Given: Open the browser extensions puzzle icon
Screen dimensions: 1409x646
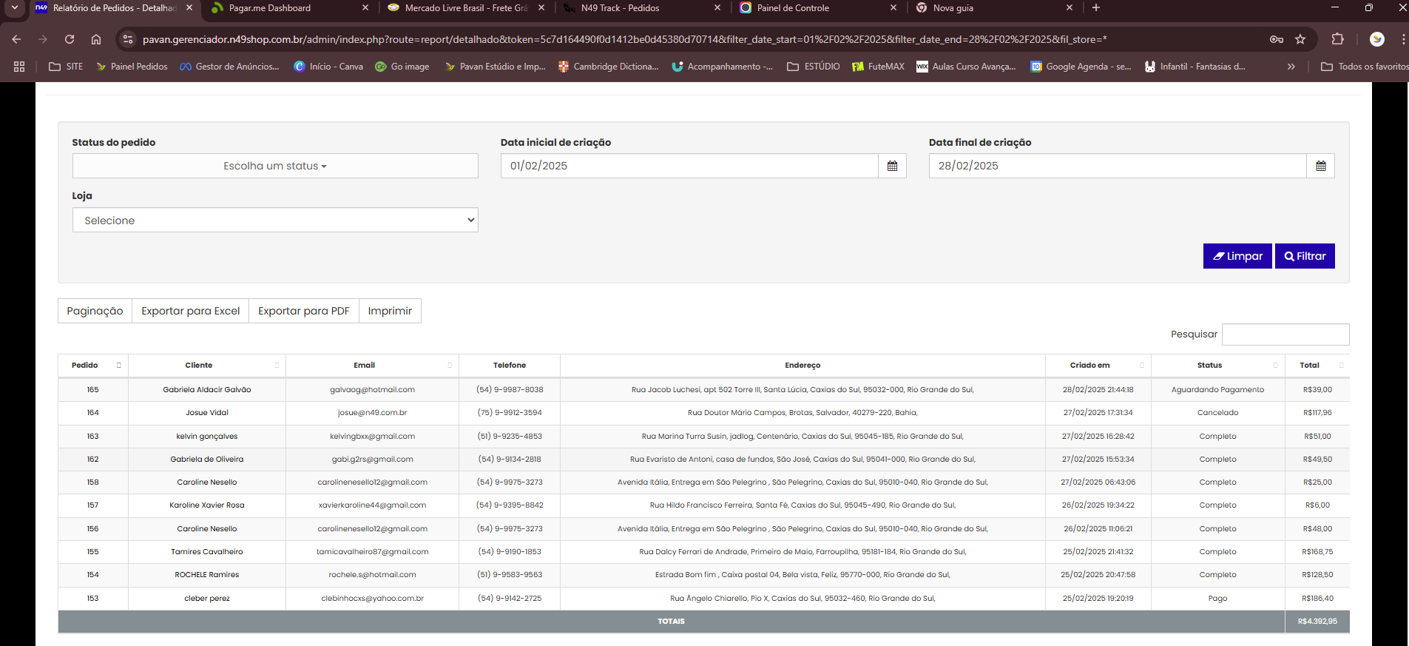Looking at the screenshot, I should click(1337, 39).
